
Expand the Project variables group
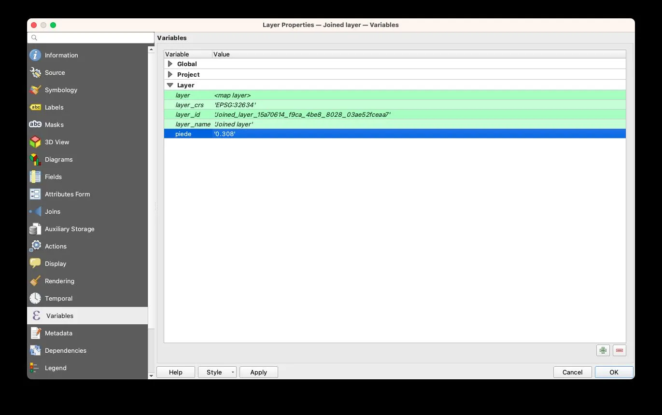coord(170,74)
